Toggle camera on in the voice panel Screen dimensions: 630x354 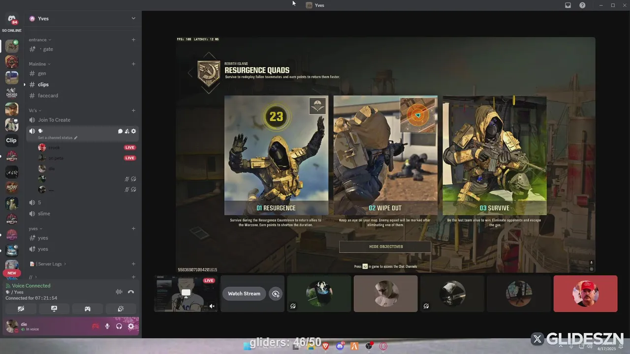pos(21,309)
